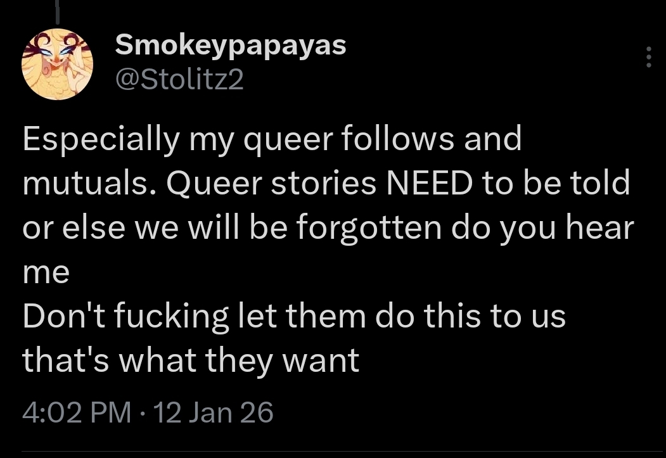The height and width of the screenshot is (458, 666).
Task: Click the 4:02 PM timestamp
Action: (77, 412)
